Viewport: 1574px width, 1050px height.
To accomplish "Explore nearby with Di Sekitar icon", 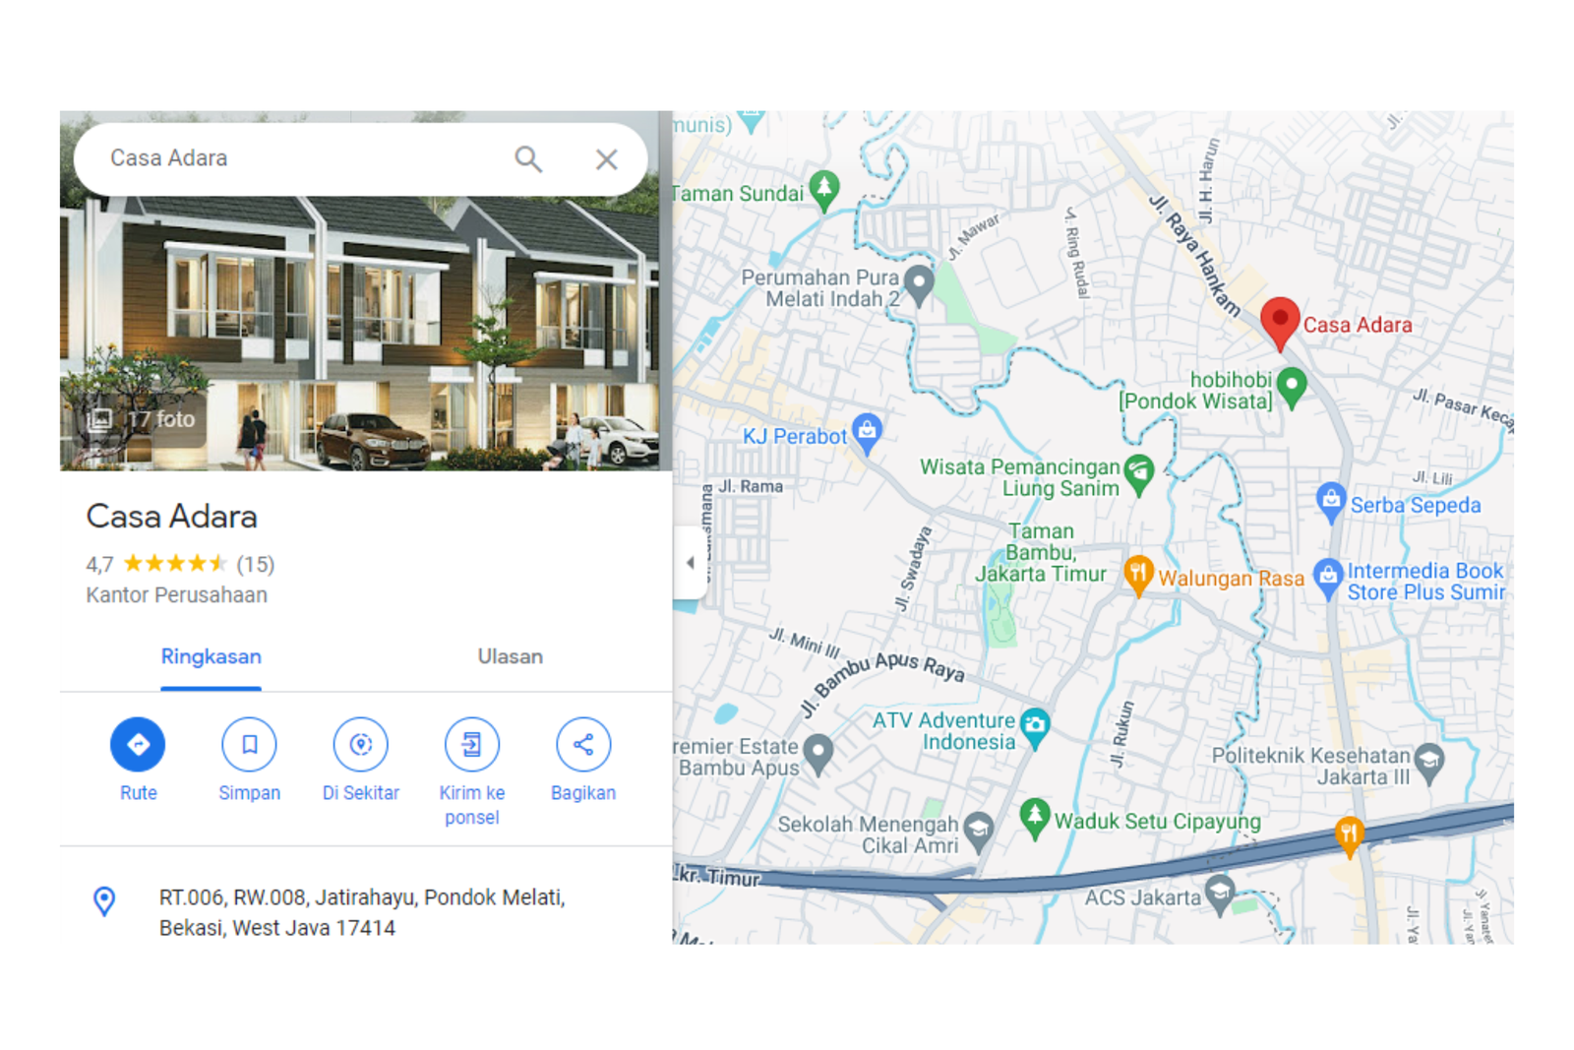I will [x=361, y=744].
